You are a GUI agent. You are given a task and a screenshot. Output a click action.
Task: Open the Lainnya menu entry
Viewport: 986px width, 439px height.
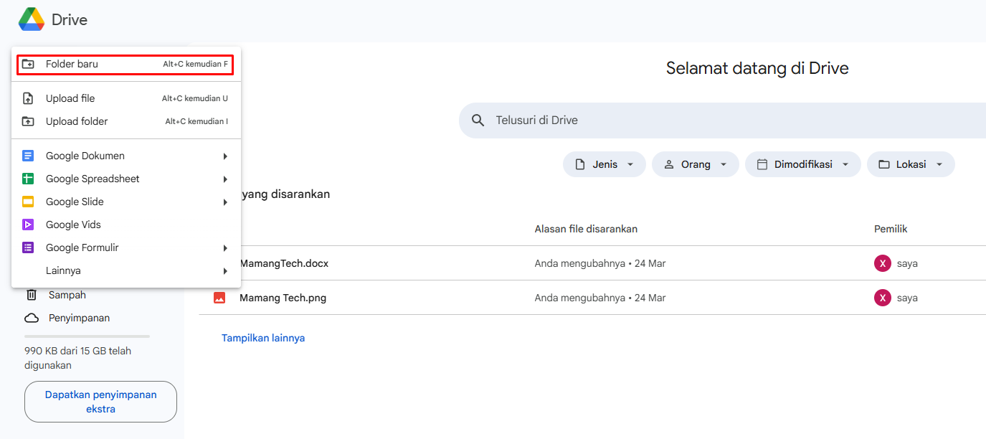click(x=125, y=270)
